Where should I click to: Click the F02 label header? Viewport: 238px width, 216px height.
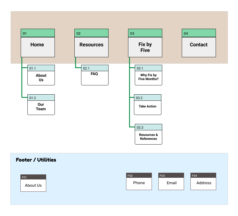(x=139, y=176)
